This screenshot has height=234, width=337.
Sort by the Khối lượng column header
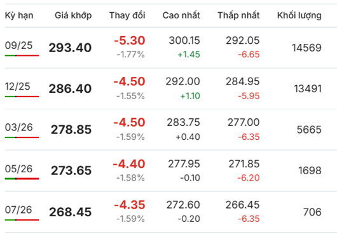[299, 16]
